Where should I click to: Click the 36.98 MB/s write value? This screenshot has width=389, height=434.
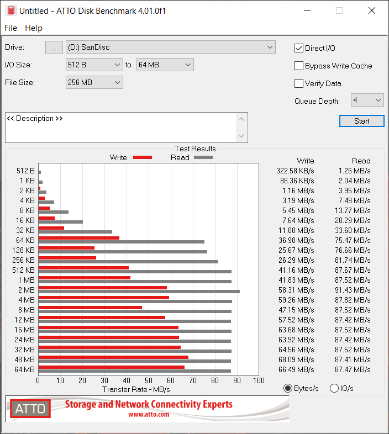click(x=296, y=240)
